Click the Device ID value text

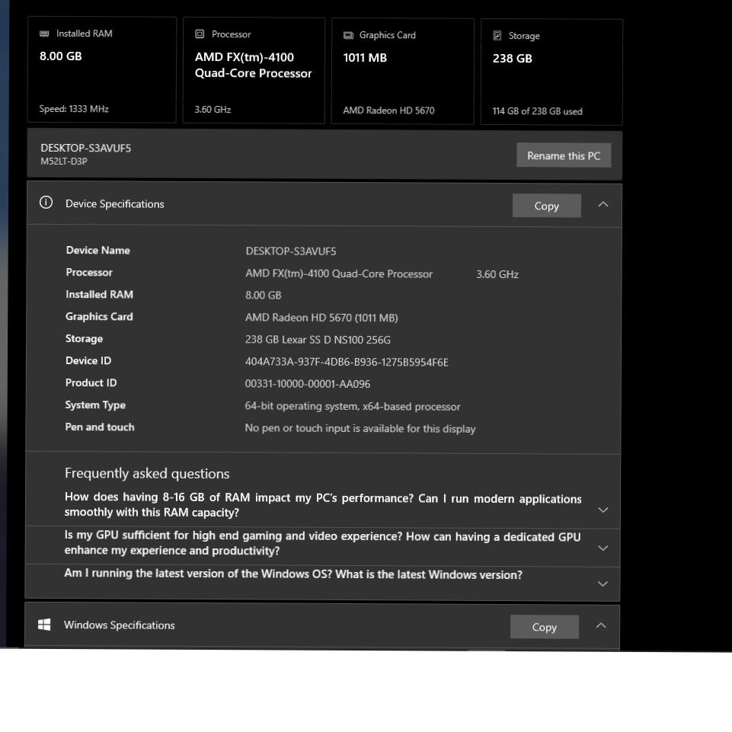(x=347, y=362)
